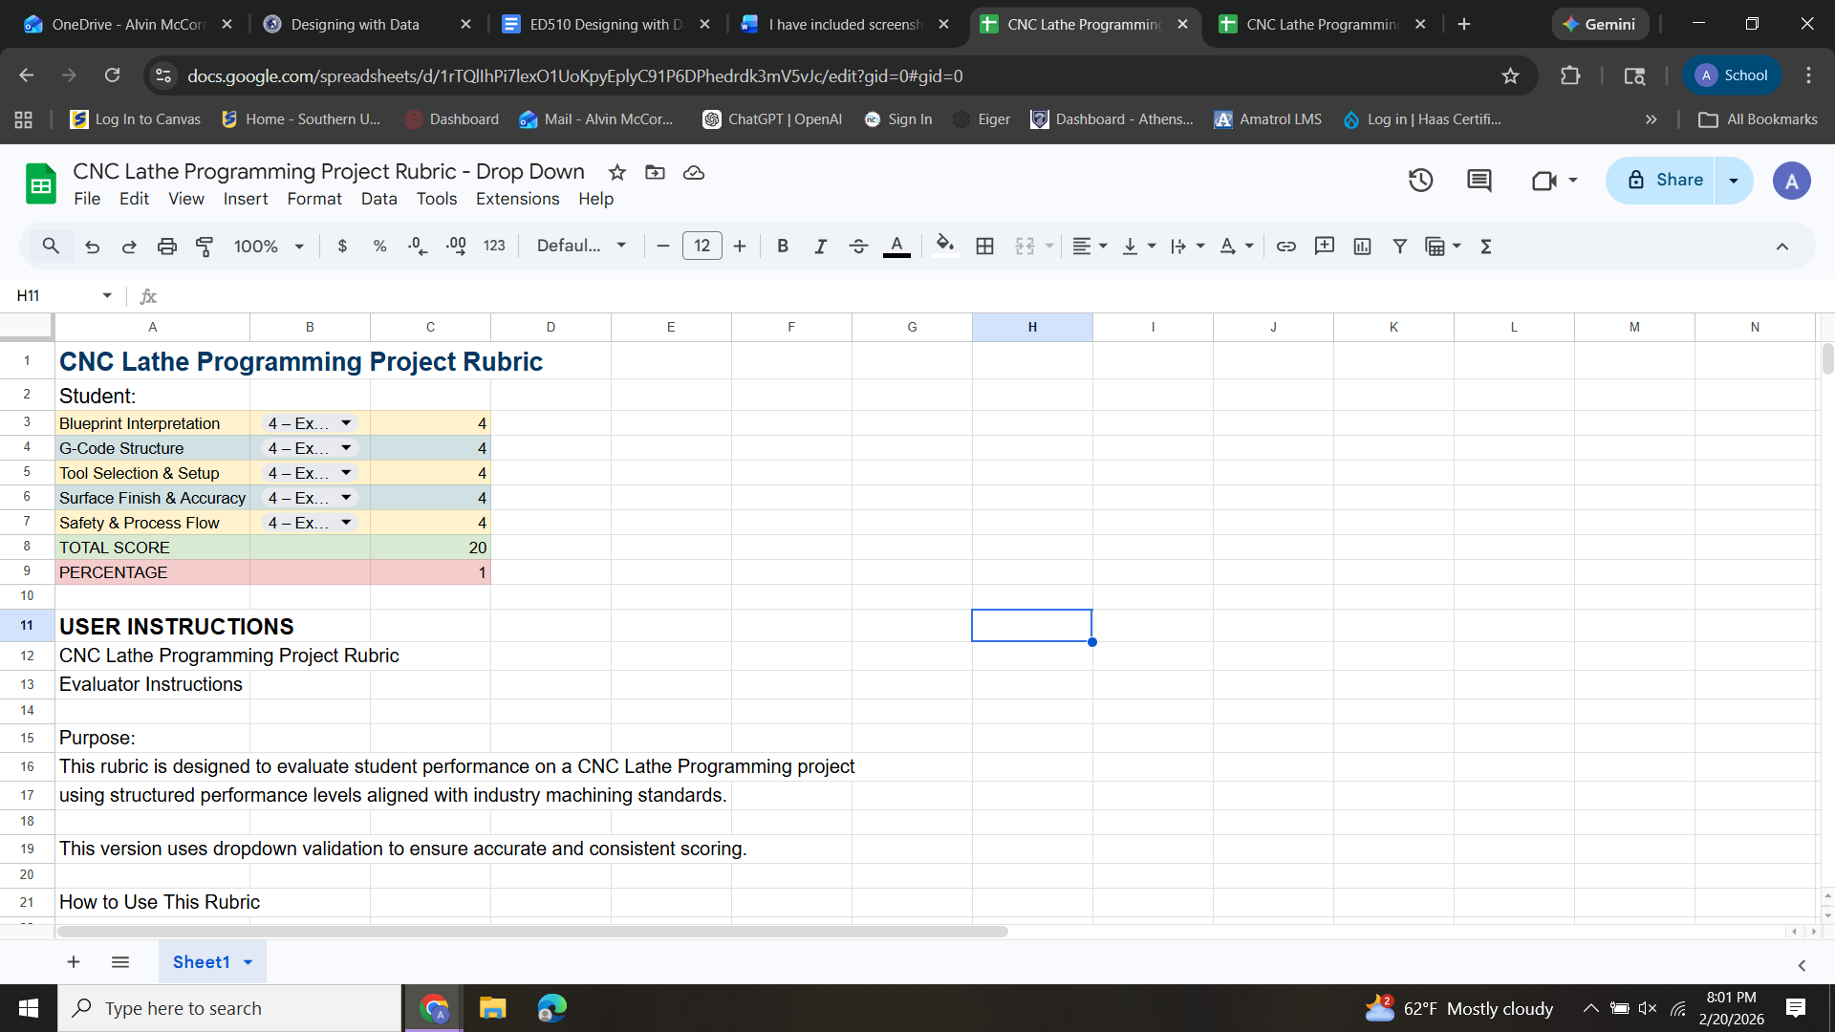Viewport: 1835px width, 1032px height.
Task: Open the font family dropdown
Action: [581, 247]
